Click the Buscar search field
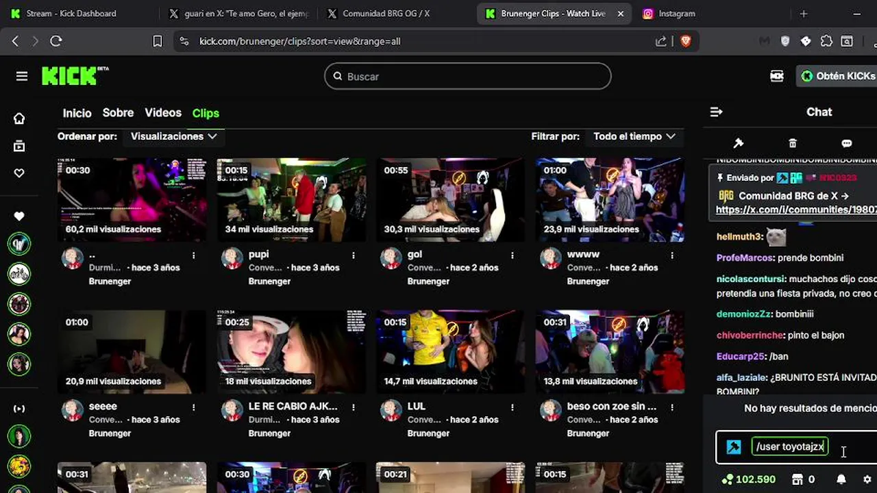 468,76
